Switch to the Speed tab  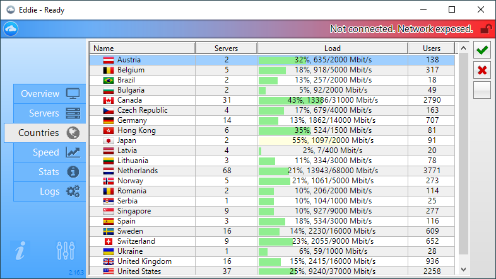tap(50, 152)
